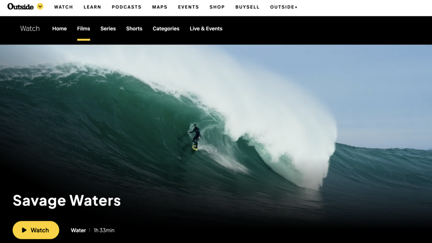Open the BUYSELL link

(x=247, y=7)
